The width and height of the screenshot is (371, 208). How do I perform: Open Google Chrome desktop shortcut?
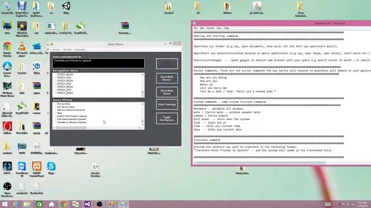pos(8,49)
